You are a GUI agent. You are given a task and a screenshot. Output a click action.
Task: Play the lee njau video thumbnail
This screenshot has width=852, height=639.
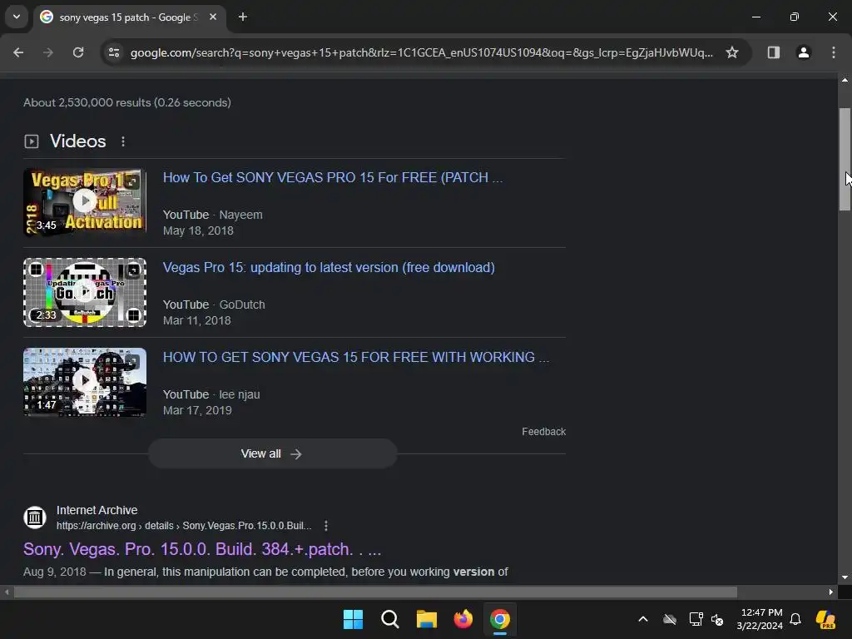(x=85, y=382)
